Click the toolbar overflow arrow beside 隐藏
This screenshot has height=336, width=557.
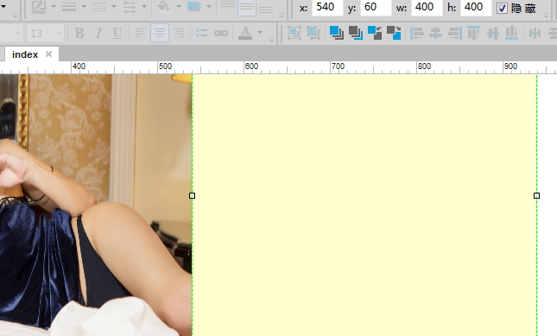click(547, 16)
